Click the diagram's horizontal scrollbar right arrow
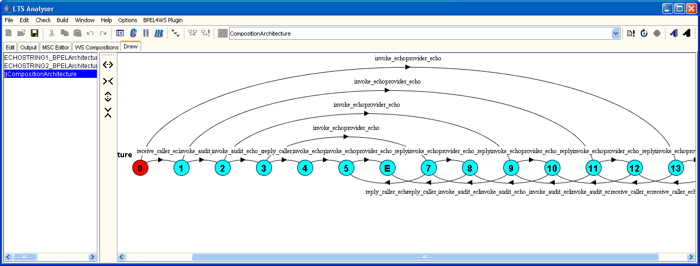 (x=691, y=257)
